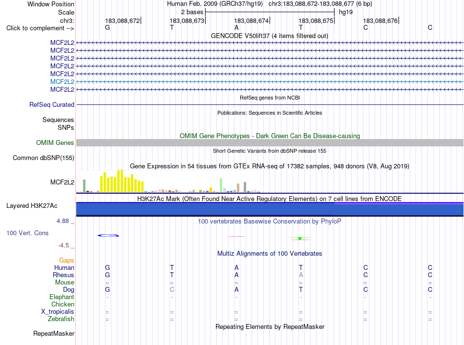Viewport: 464px width, 345px height.
Task: Select the Chicken species label
Action: [63, 304]
